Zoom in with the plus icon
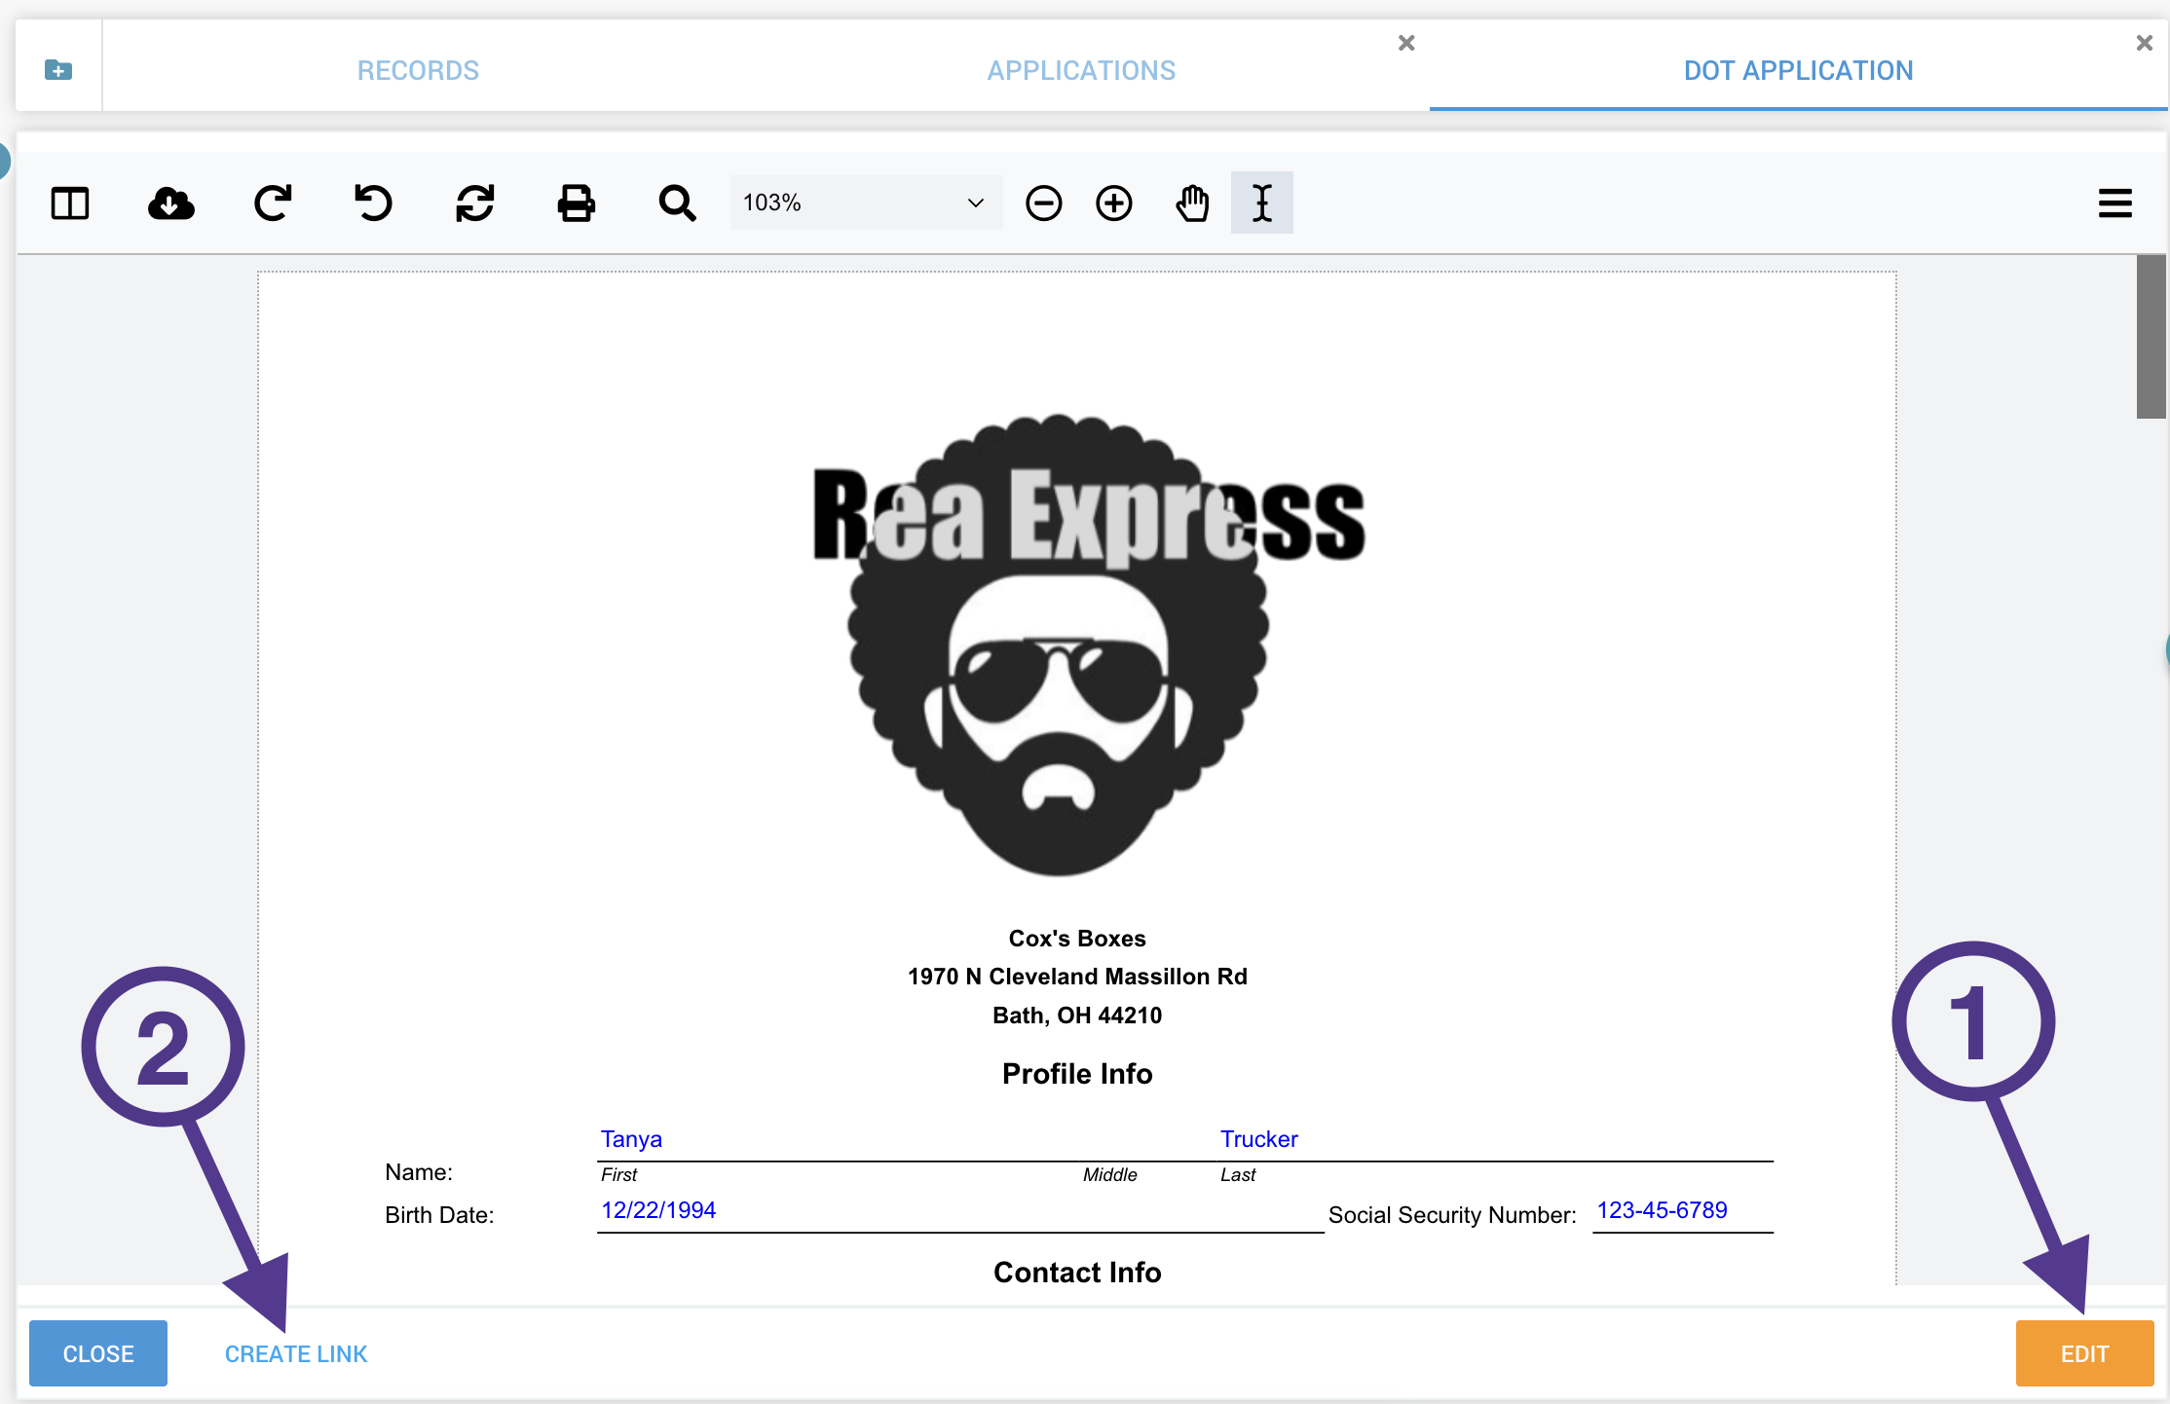Viewport: 2170px width, 1404px height. (1113, 203)
